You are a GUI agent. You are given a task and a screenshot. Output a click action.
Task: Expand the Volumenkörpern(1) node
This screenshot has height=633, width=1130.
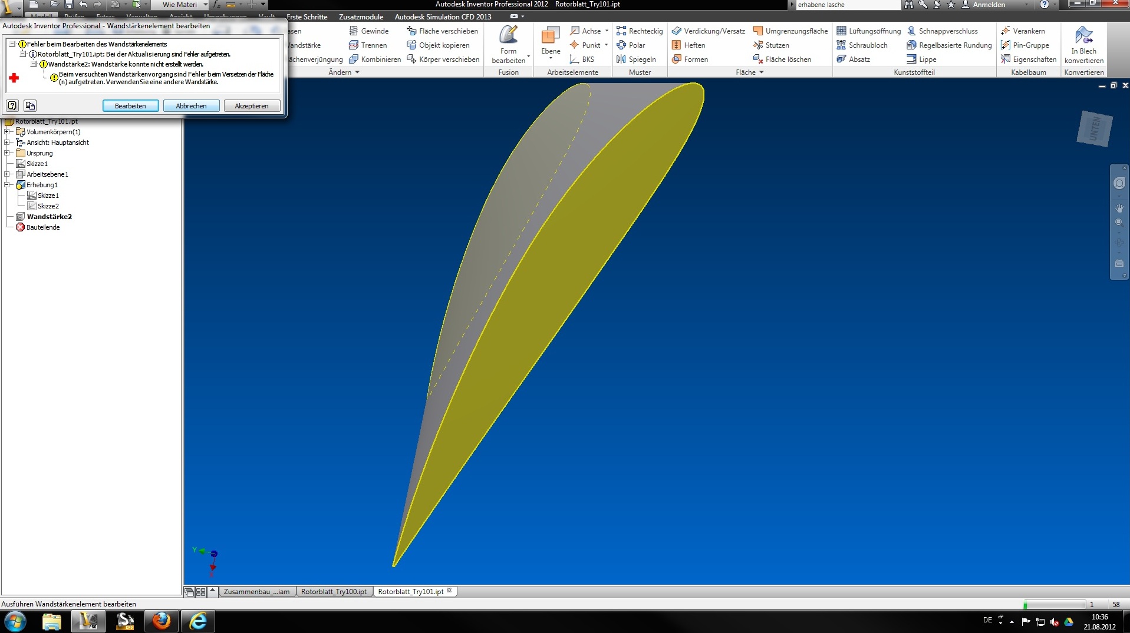click(7, 132)
